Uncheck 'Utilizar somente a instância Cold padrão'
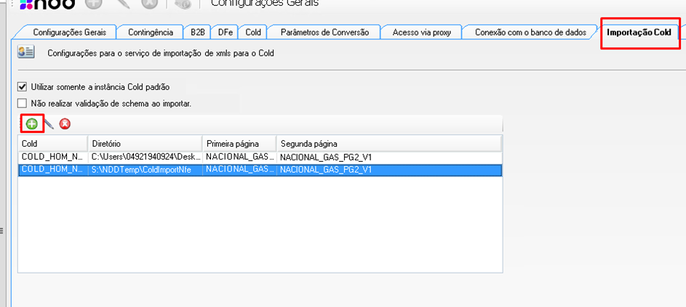 [x=22, y=86]
